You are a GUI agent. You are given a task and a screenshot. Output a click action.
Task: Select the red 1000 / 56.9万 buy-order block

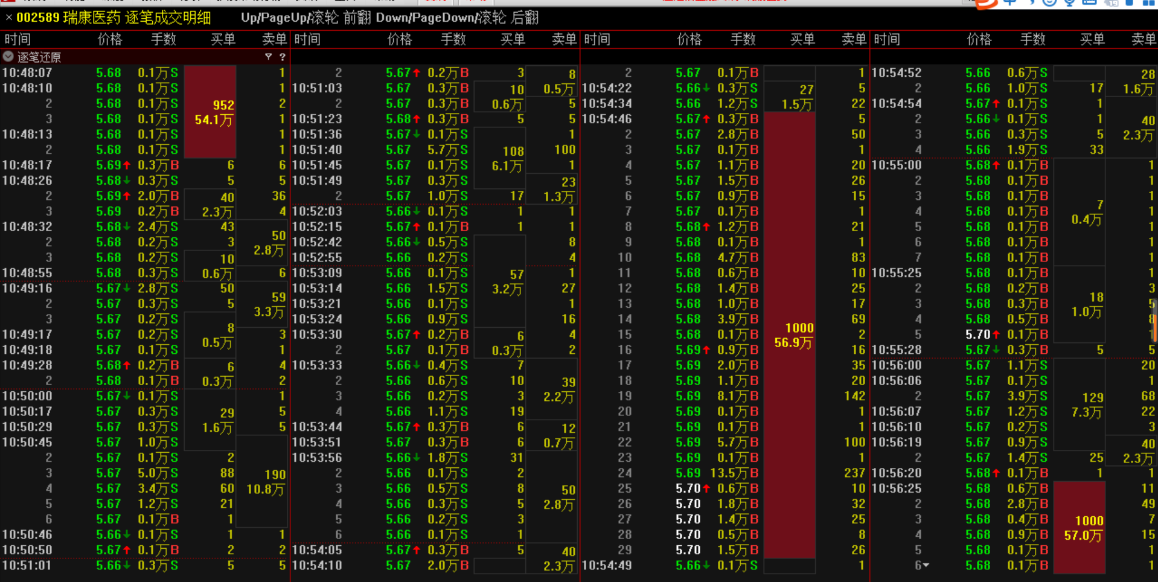790,335
